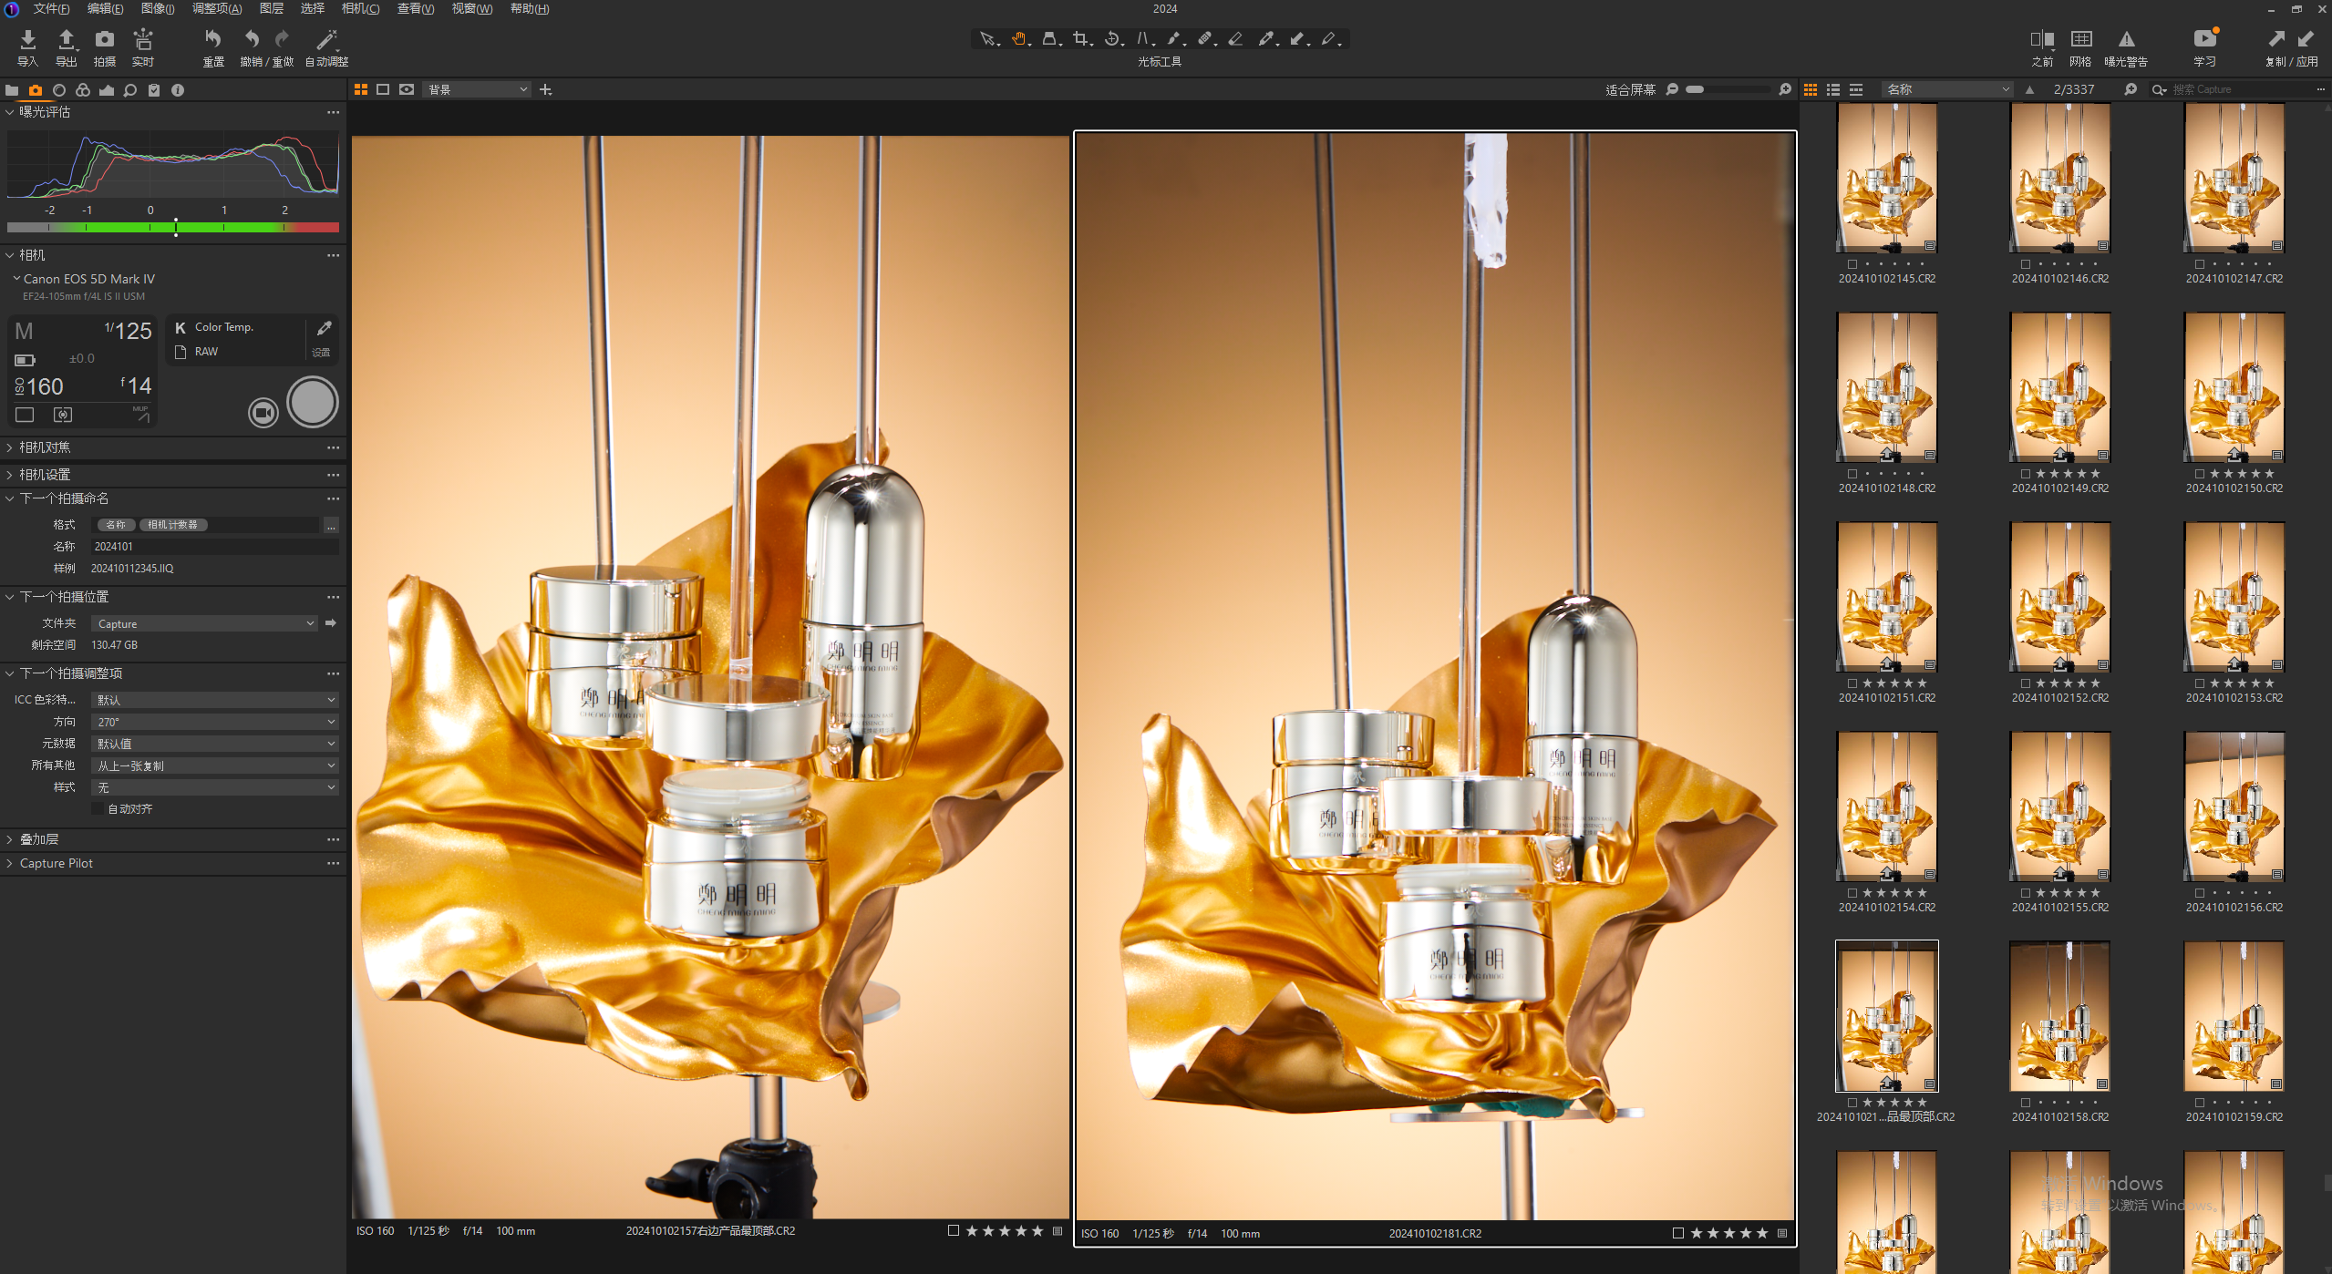Open the 图层 menu

click(x=272, y=8)
